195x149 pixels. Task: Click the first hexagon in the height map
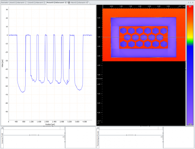(123, 31)
